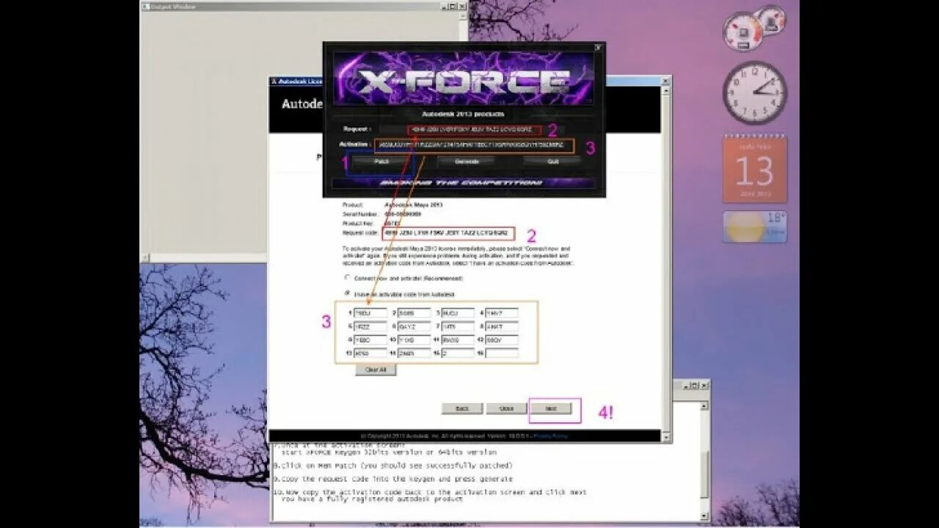This screenshot has height=528, width=939.
Task: Click the CPU meter desktop gadget
Action: click(x=753, y=28)
